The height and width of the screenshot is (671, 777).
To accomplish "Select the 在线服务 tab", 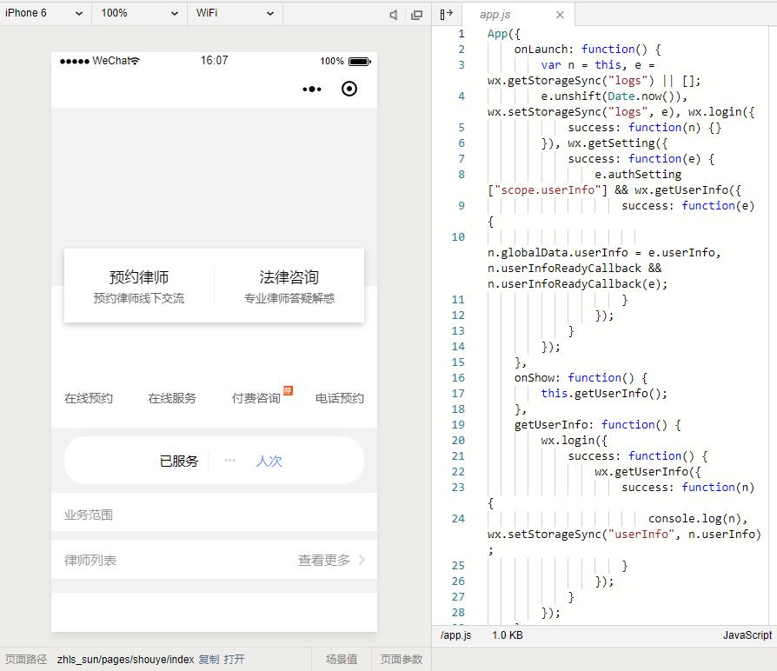I will click(x=172, y=398).
